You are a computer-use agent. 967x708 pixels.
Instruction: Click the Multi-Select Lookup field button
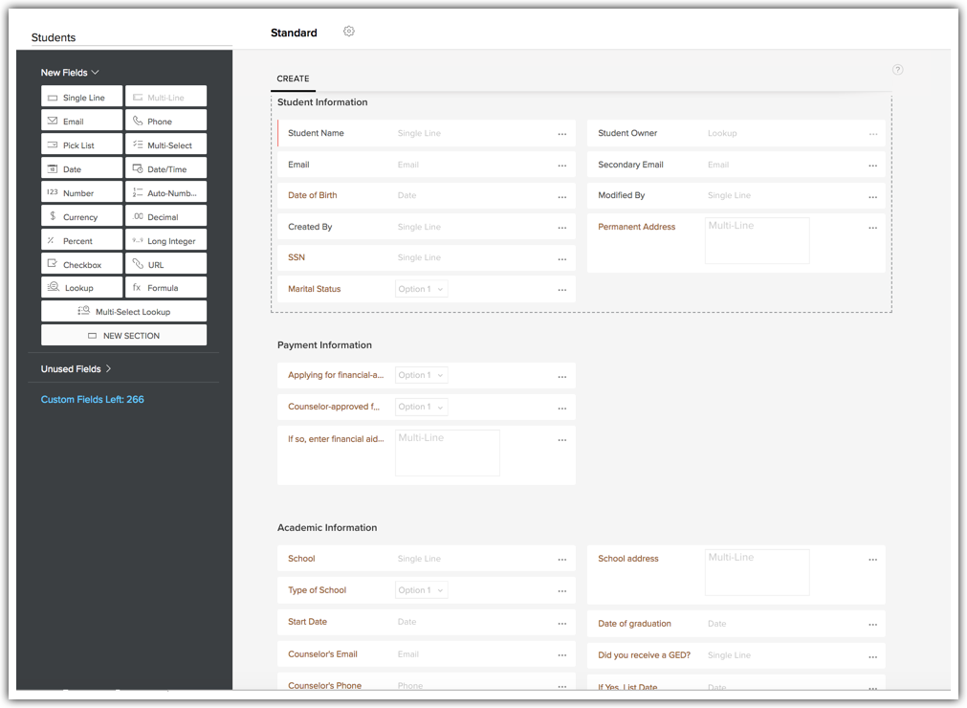[x=123, y=312]
